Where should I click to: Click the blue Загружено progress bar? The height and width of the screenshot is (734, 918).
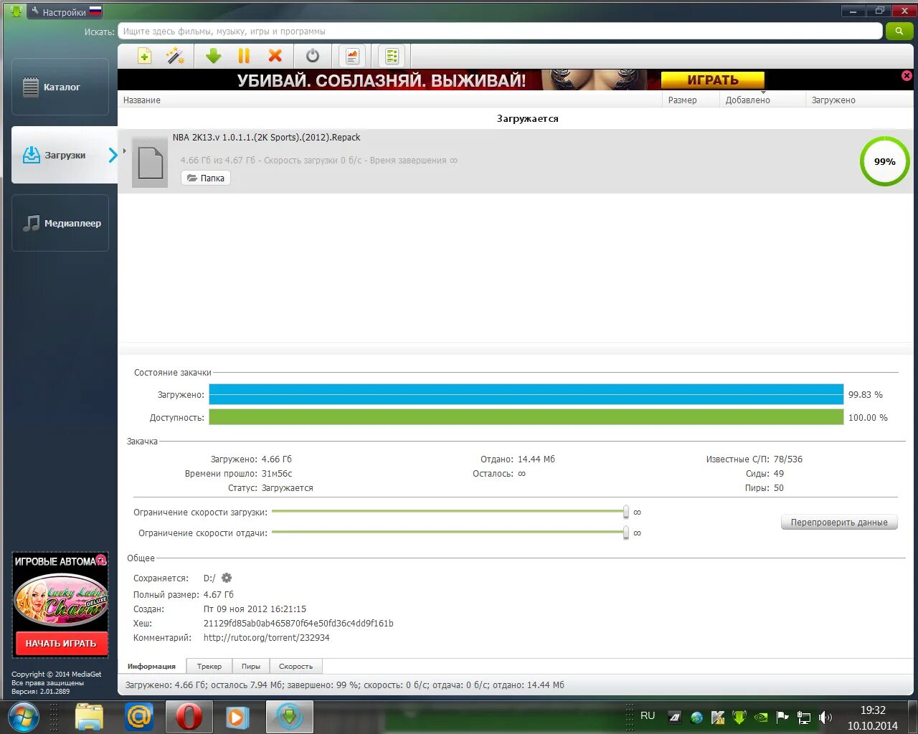click(526, 394)
